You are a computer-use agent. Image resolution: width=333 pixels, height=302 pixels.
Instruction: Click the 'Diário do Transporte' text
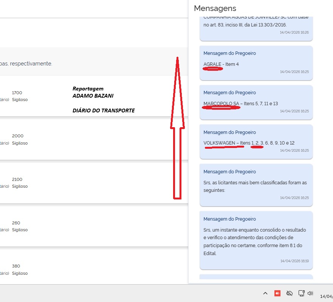pyautogui.click(x=104, y=111)
